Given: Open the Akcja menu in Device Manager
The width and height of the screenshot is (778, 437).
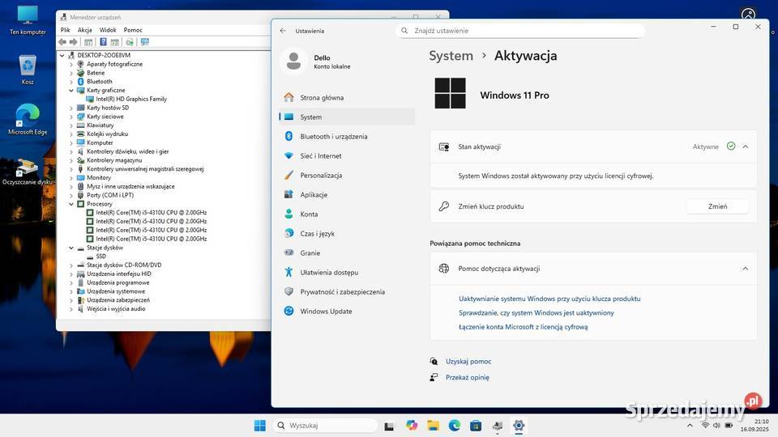Looking at the screenshot, I should (84, 30).
